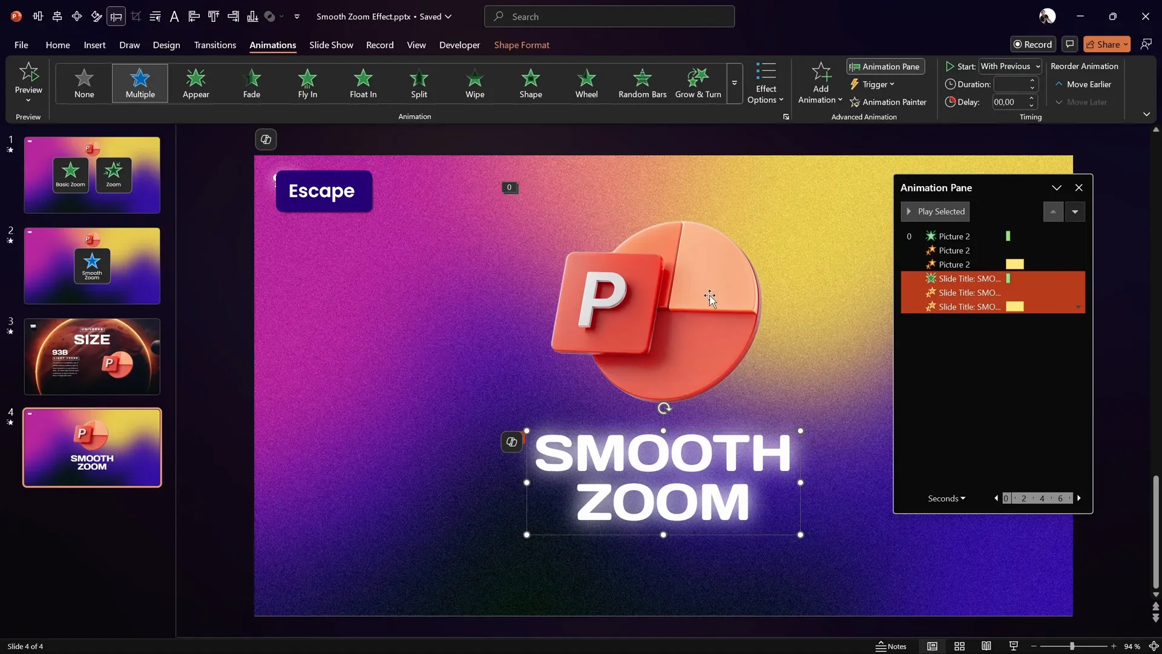This screenshot has width=1162, height=654.
Task: Open the File menu
Action: pos(21,45)
